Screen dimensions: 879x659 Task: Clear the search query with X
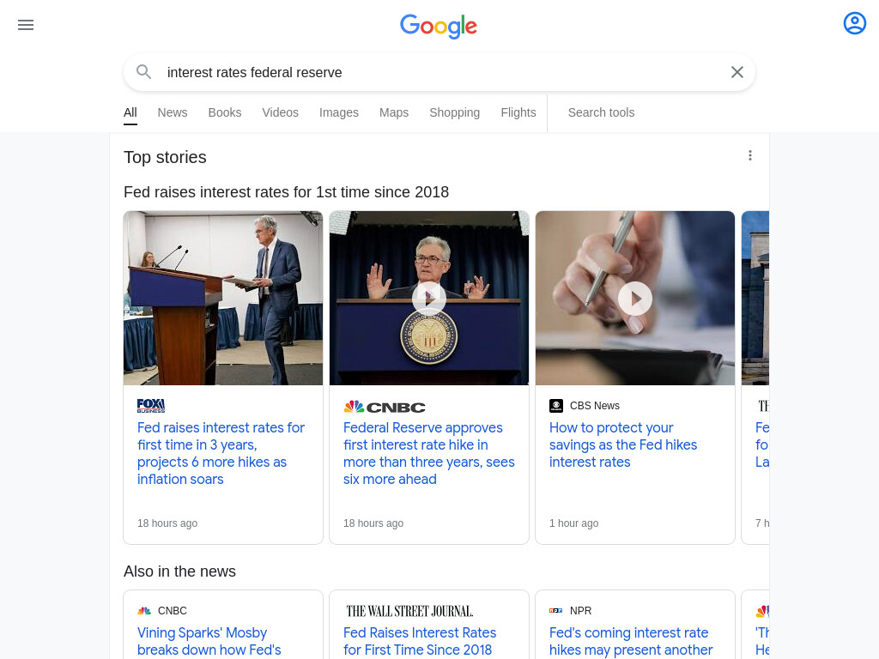coord(737,72)
